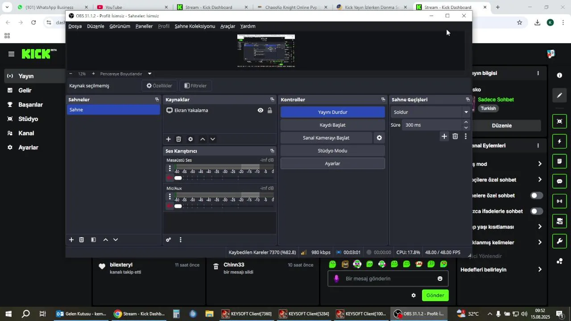Open scene filters icon in Sahneler panel

[x=94, y=240]
